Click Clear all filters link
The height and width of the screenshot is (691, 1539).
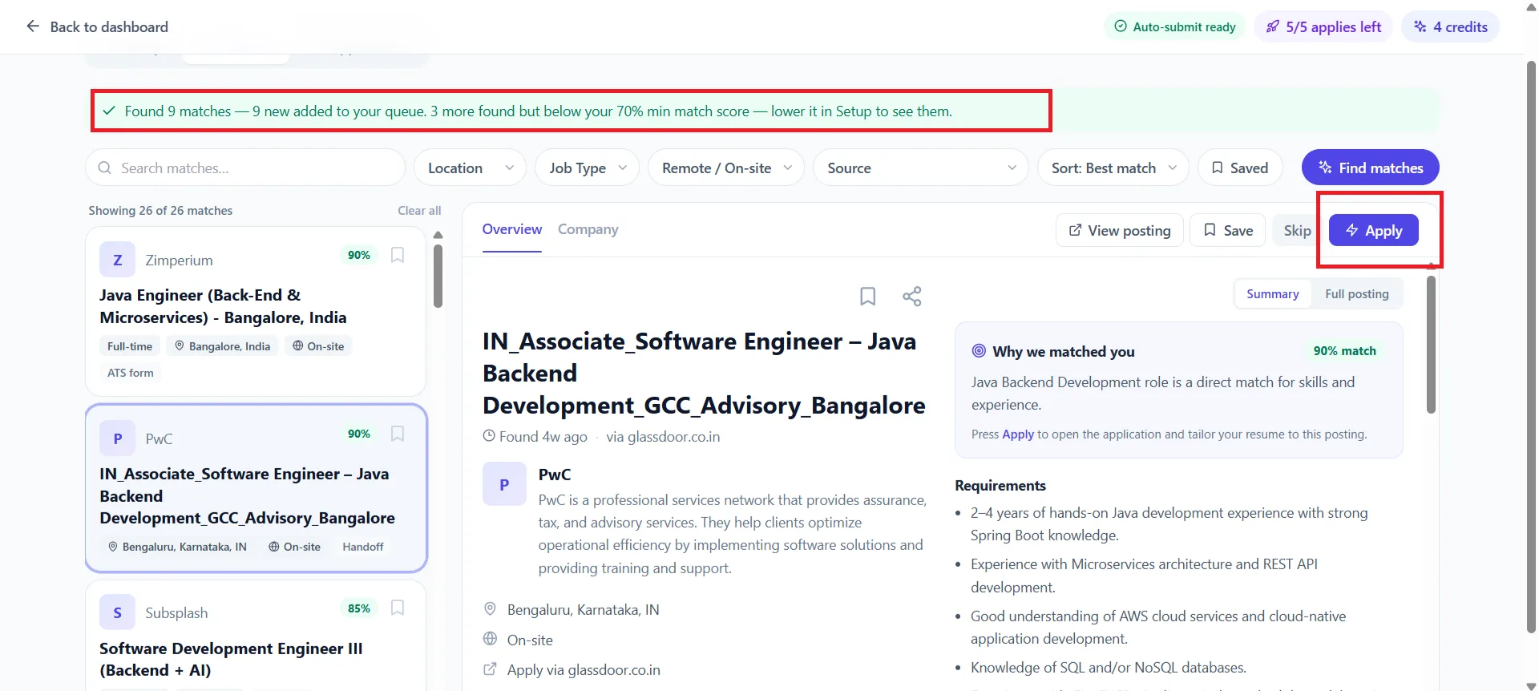click(419, 210)
